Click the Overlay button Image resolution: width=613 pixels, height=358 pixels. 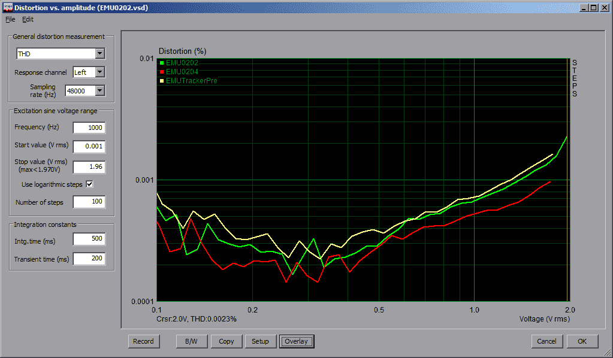click(x=296, y=341)
